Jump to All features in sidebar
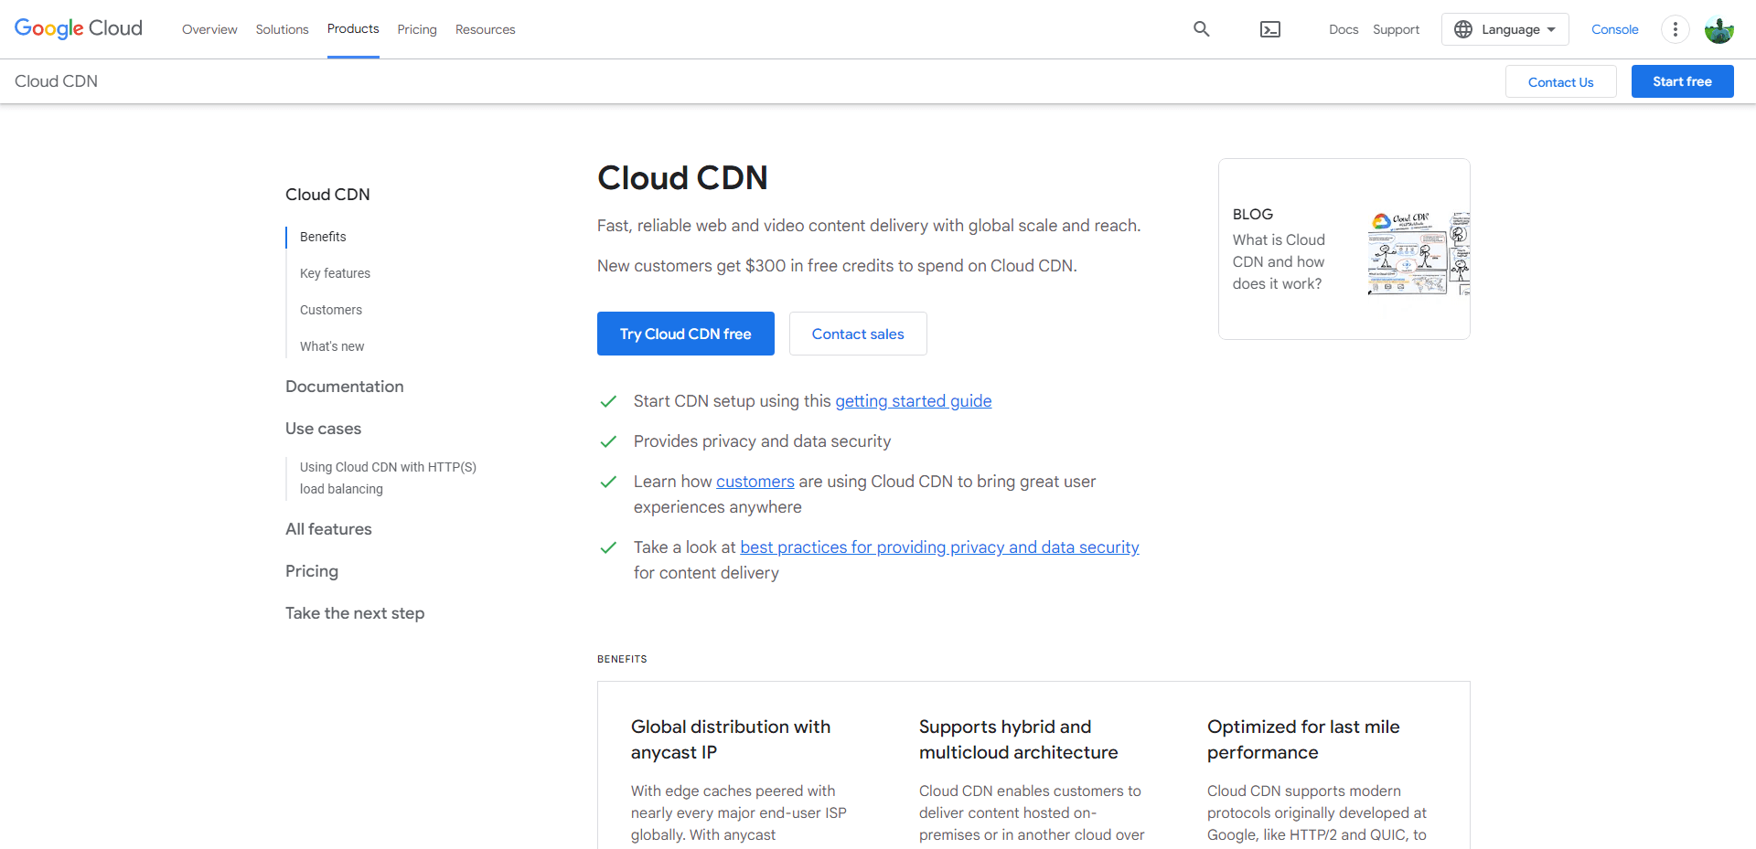1756x849 pixels. [328, 529]
